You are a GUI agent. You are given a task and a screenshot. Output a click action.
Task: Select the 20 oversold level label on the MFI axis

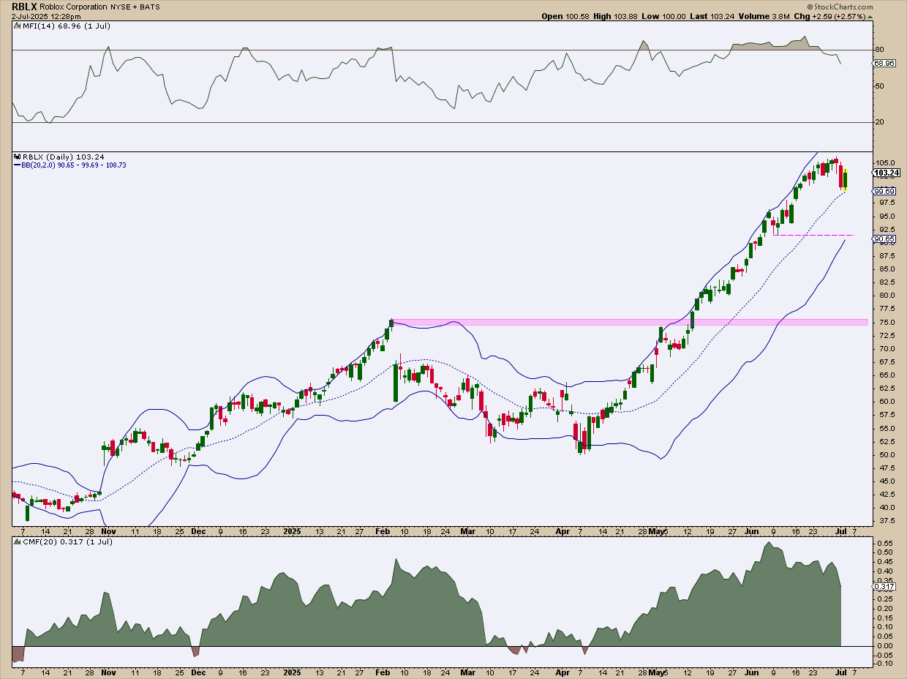coord(879,122)
